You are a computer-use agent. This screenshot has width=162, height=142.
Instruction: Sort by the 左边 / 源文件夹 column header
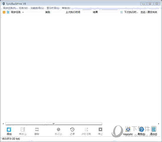click(149, 12)
